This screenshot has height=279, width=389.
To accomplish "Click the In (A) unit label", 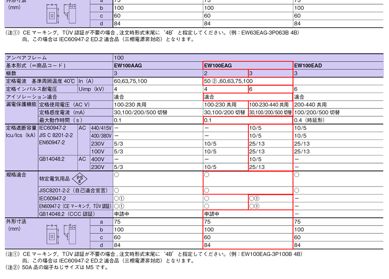I will click(86, 81).
